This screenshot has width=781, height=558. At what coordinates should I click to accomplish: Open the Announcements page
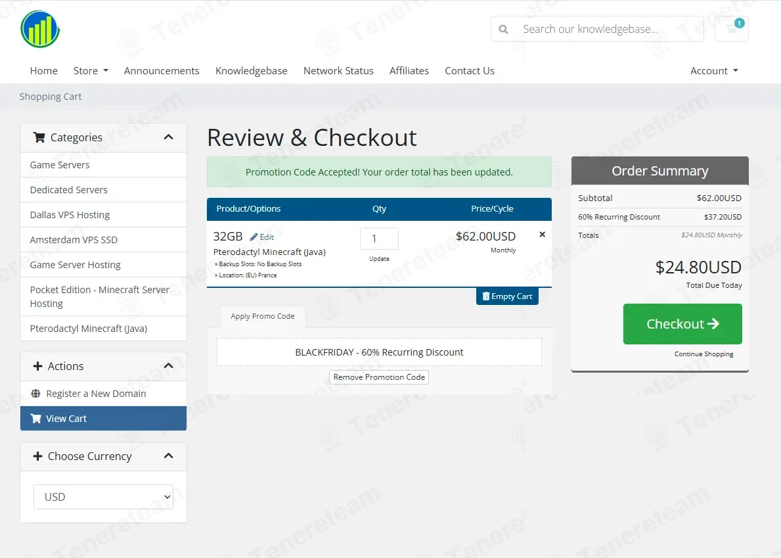coord(162,71)
